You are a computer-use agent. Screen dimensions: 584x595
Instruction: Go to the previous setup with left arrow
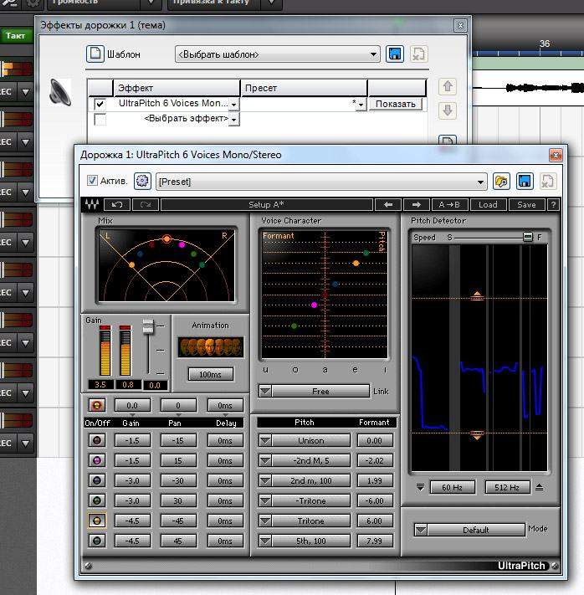[388, 205]
